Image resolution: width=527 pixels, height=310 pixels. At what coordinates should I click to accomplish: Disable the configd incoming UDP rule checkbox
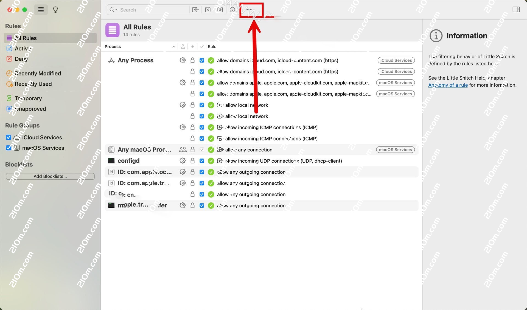(202, 161)
